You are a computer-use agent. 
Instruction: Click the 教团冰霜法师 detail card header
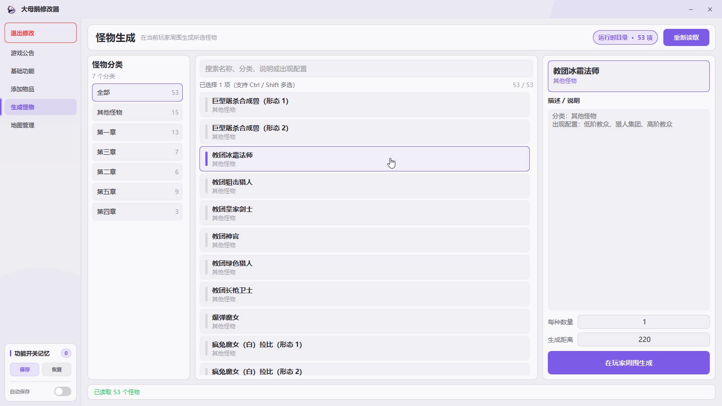pyautogui.click(x=629, y=76)
